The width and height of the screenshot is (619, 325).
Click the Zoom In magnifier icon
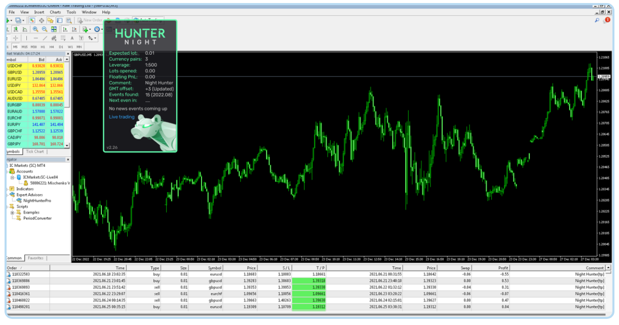36,29
